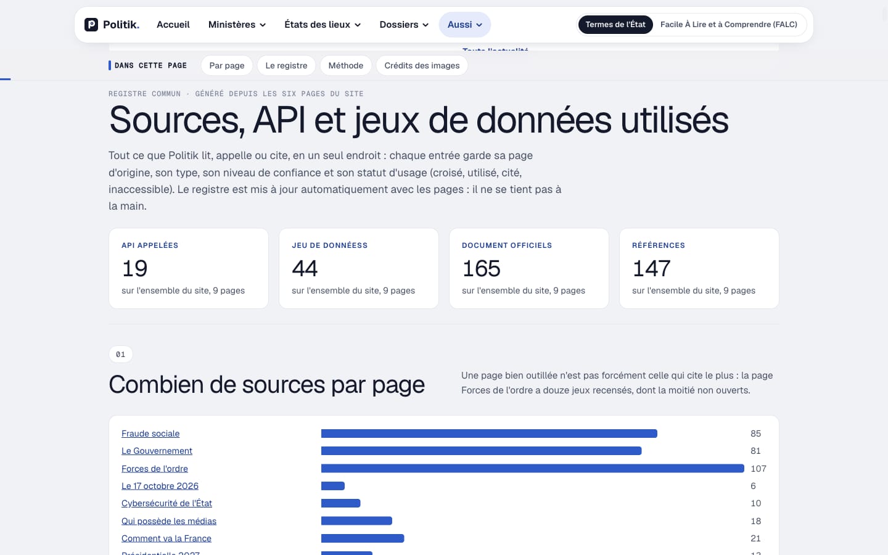Click the Jeu de données stat card
The height and width of the screenshot is (555, 888).
[359, 268]
